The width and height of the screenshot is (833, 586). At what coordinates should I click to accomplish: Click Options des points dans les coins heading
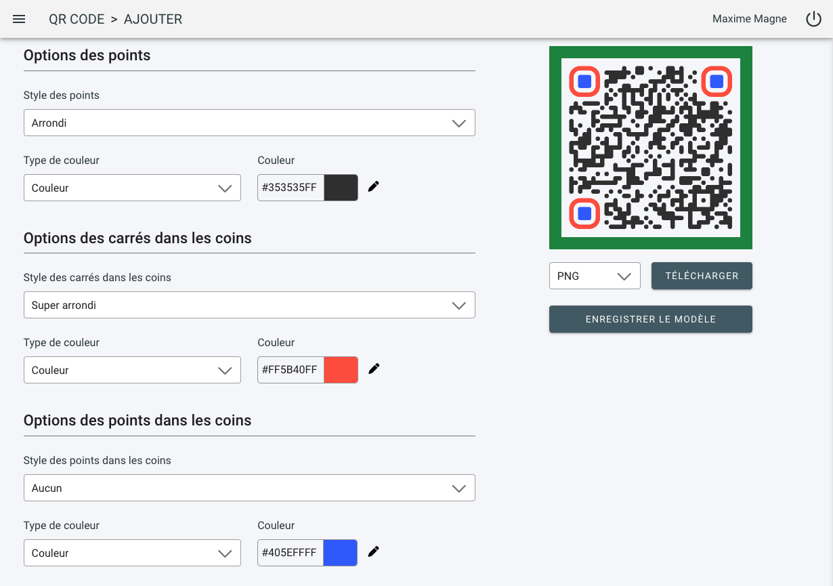[137, 420]
